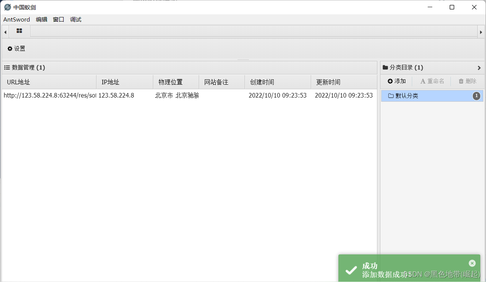Open the AntSword menu
The width and height of the screenshot is (486, 282).
tap(16, 19)
